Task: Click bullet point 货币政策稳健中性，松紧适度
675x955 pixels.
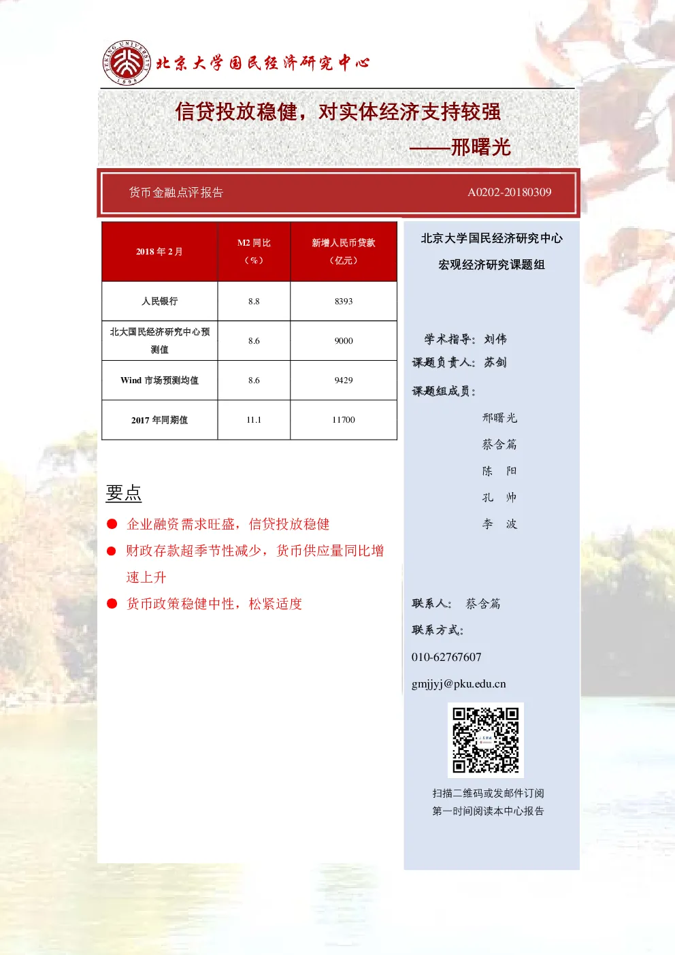Action: tap(214, 604)
